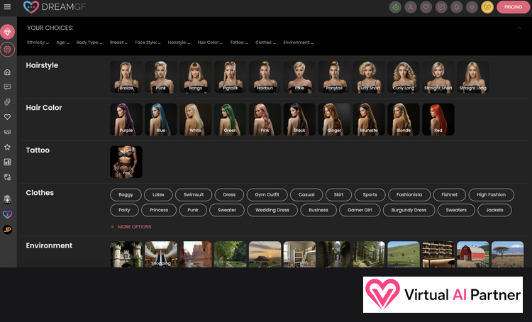Choose Purple hair color
Image resolution: width=532 pixels, height=322 pixels.
pos(126,119)
